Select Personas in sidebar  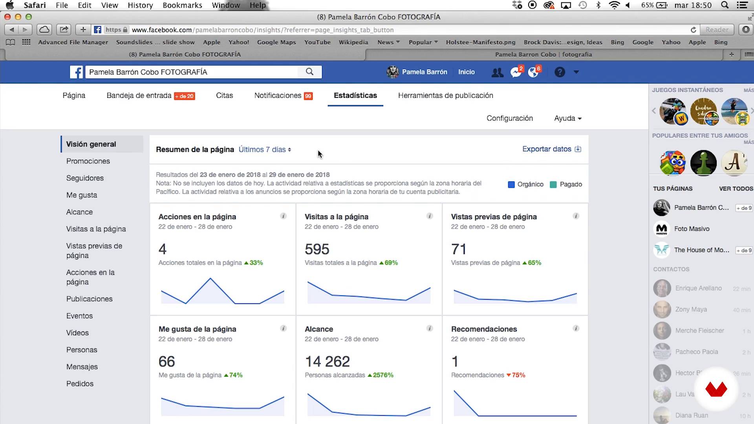pyautogui.click(x=82, y=350)
